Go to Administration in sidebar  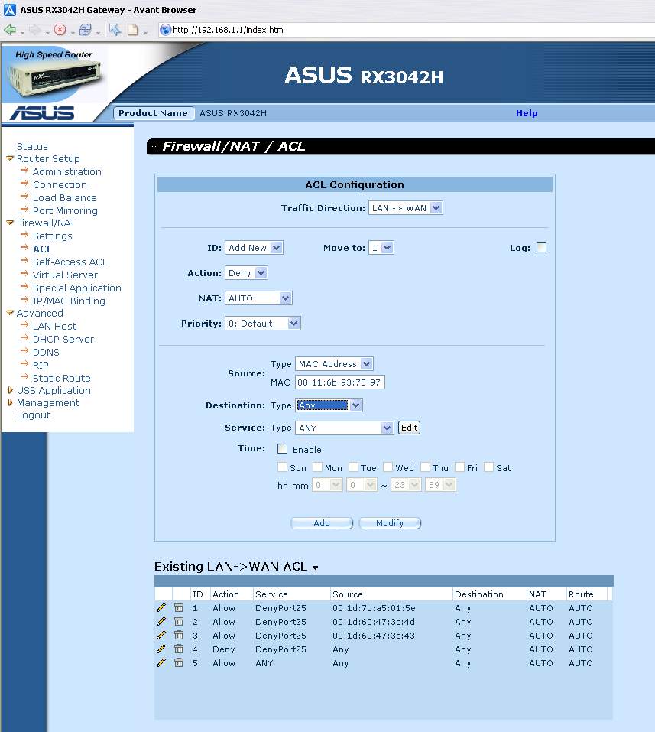[x=66, y=171]
